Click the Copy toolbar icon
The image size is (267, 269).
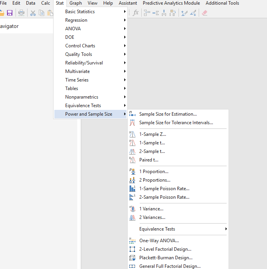(42, 13)
